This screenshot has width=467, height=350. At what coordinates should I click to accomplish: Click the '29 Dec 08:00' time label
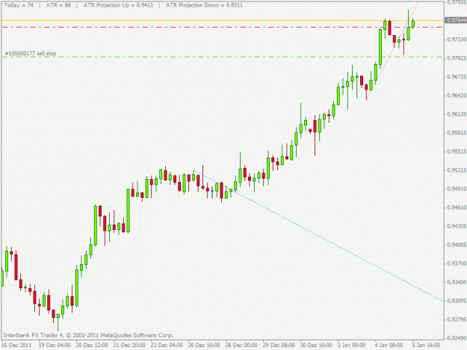pyautogui.click(x=279, y=345)
